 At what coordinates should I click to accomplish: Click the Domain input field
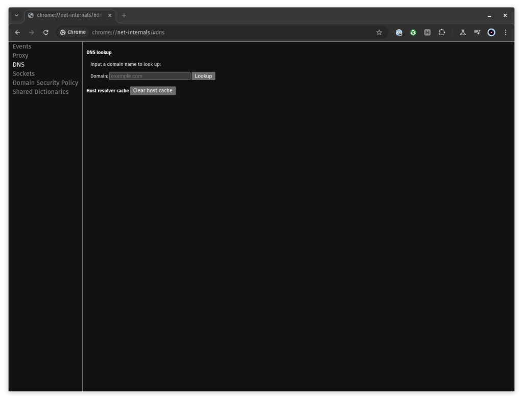tap(150, 76)
